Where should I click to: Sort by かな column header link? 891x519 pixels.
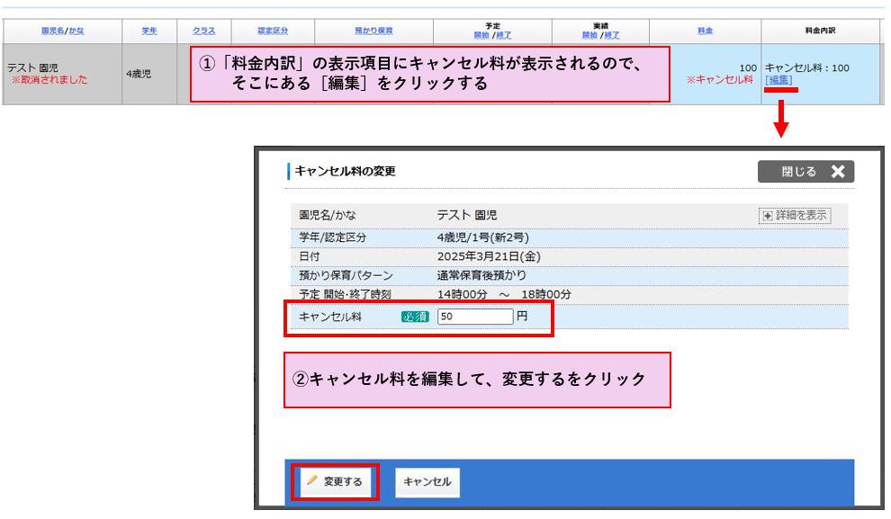click(77, 31)
